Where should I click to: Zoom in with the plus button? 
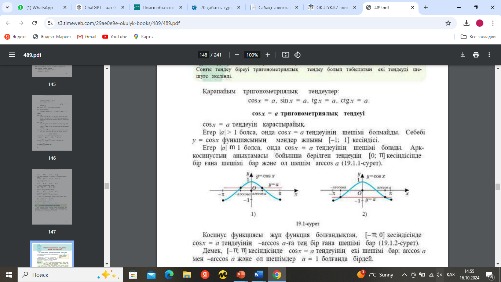coord(268,55)
